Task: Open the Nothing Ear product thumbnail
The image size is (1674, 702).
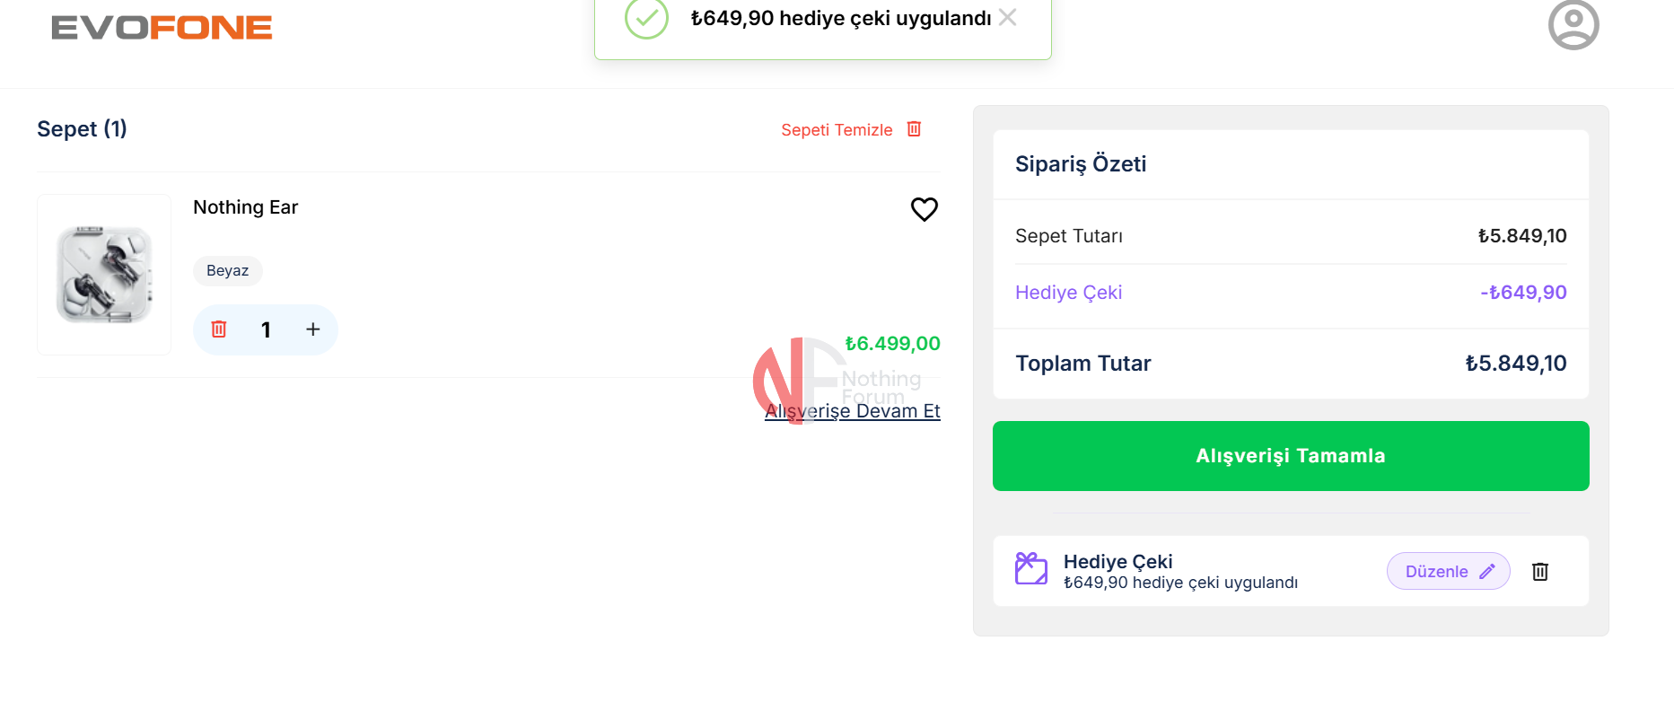Action: coord(104,275)
